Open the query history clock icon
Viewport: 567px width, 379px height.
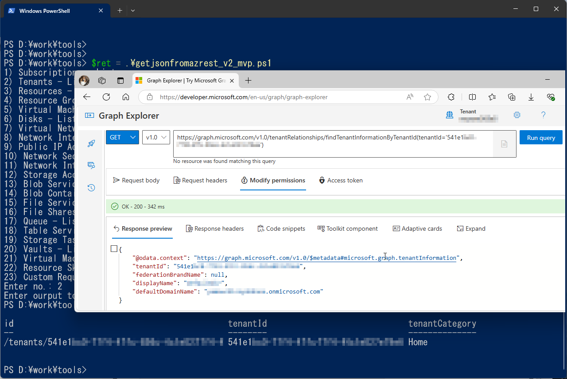coord(91,188)
